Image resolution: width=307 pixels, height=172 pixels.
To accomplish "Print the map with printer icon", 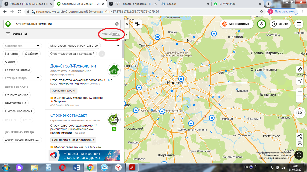I will pos(300,143).
